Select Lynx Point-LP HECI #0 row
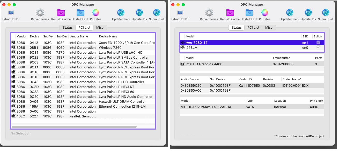Viewport: 339px width, 151px height. pos(83,92)
